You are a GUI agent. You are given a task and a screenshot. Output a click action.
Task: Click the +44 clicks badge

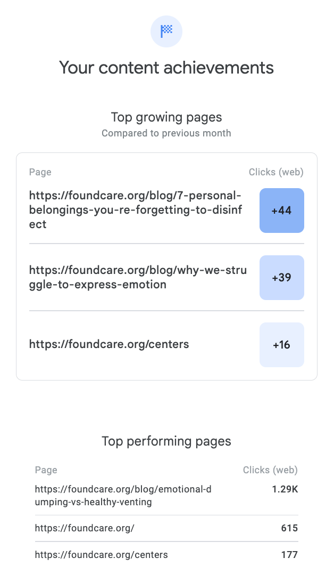click(x=282, y=211)
